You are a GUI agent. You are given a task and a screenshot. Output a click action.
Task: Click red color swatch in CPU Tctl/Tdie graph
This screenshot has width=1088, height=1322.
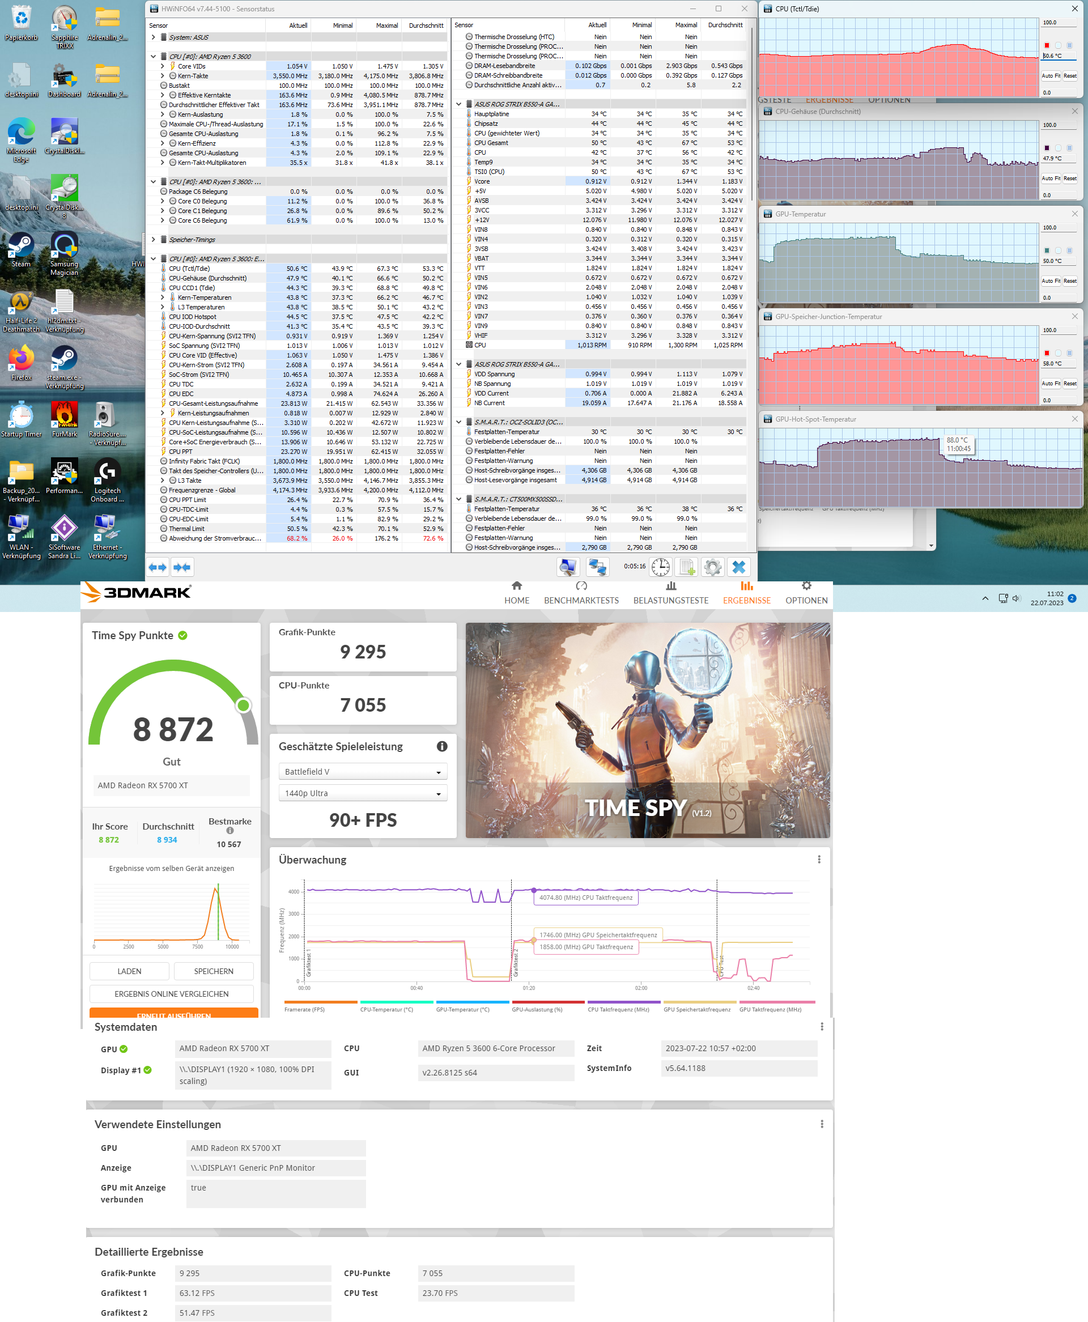(x=1047, y=45)
